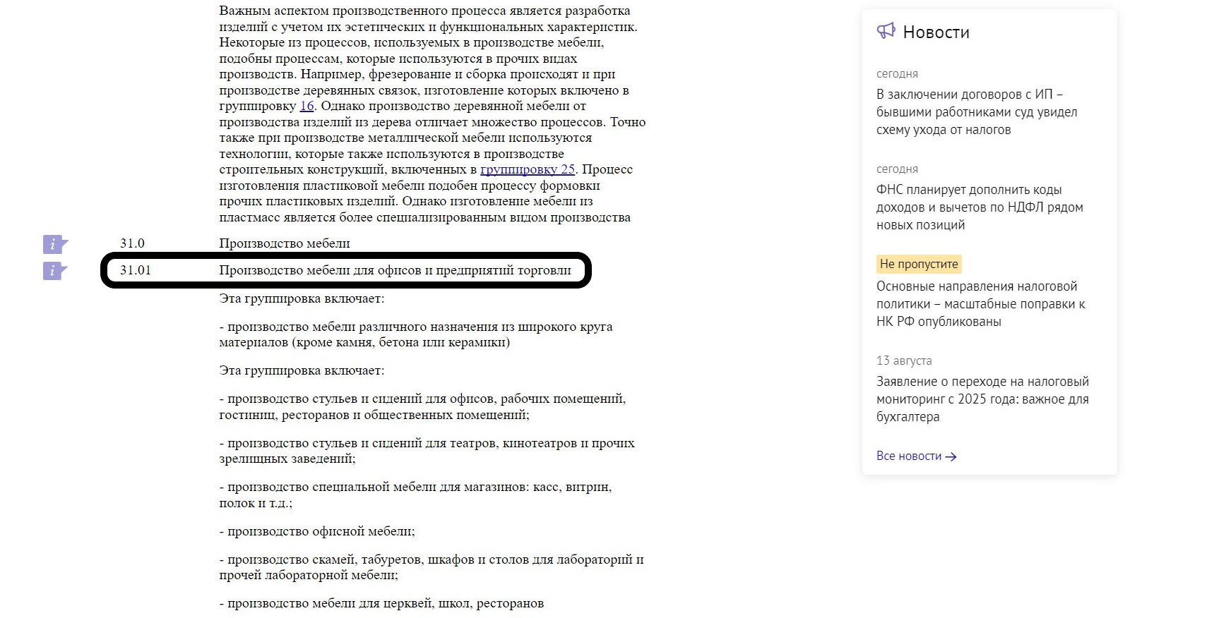Screen dimensions: 1214x618
Task: Open news about налоговый мониторинг с 2025
Action: click(982, 399)
